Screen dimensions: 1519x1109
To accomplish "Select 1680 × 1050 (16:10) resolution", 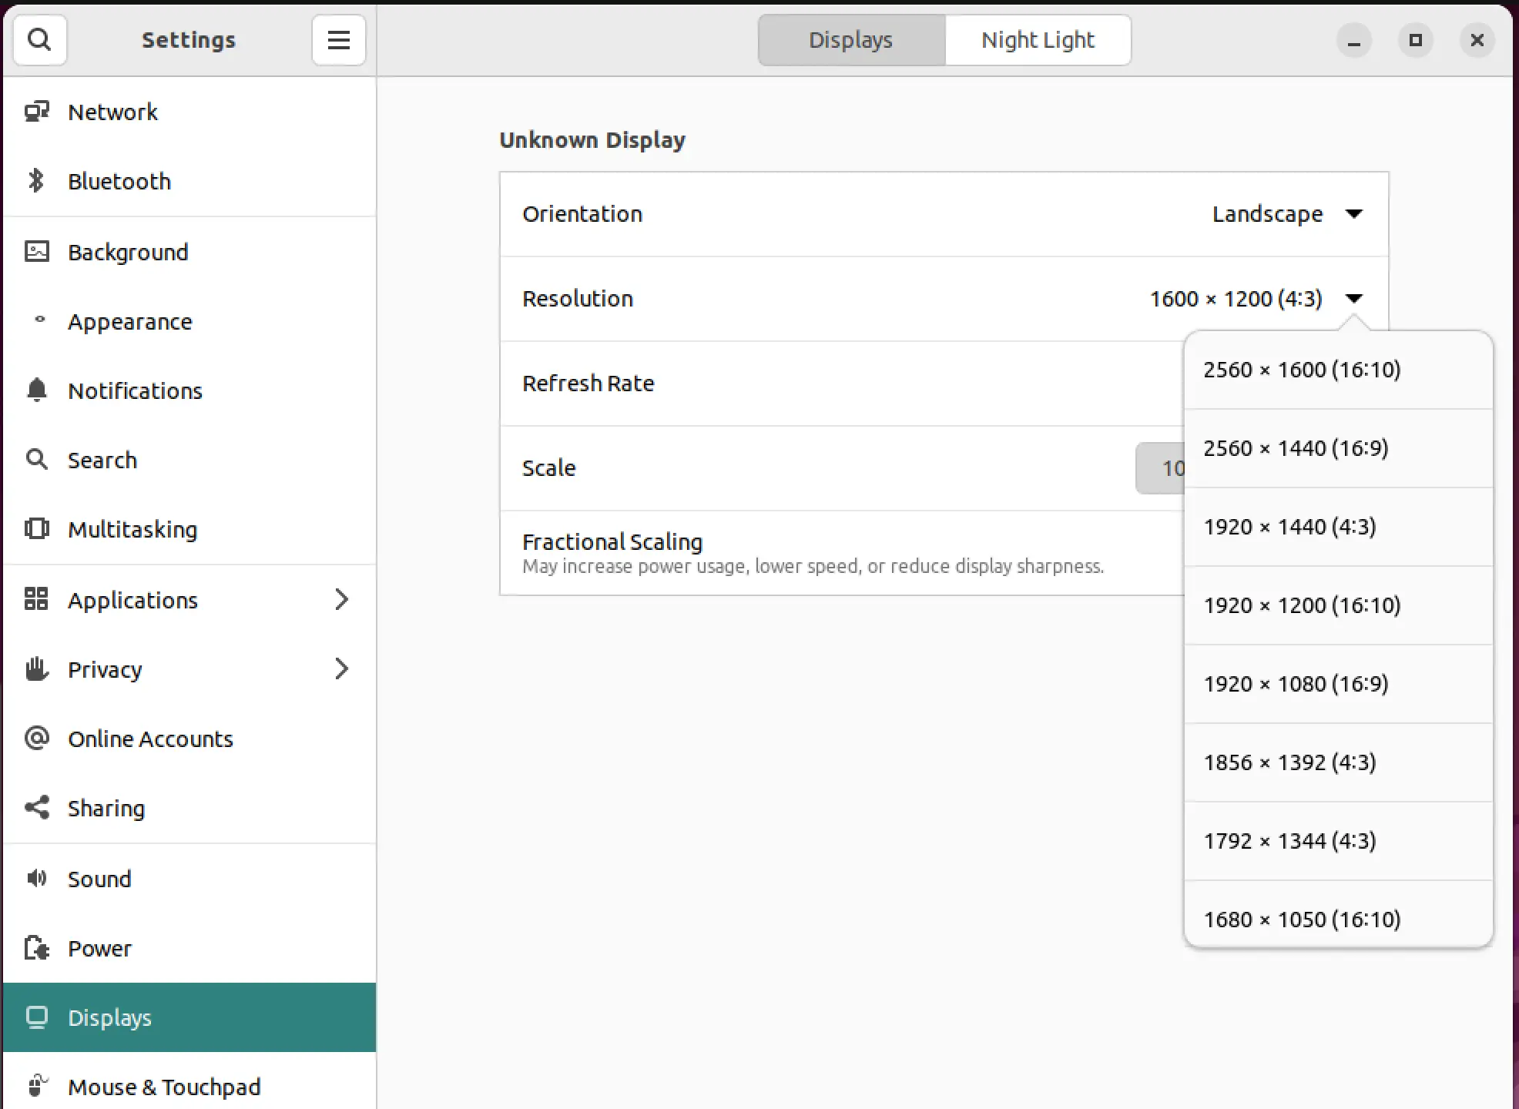I will pos(1338,915).
